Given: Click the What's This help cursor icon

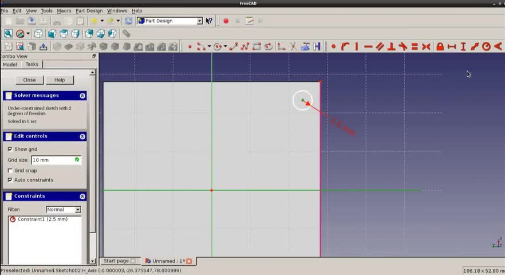Looking at the screenshot, I should click(209, 21).
